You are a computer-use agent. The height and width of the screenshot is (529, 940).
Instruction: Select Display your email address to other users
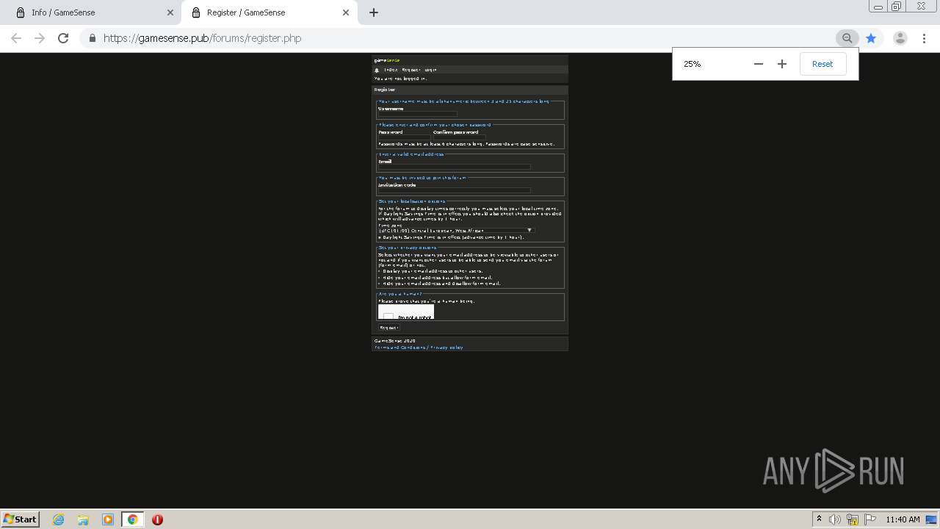click(380, 271)
